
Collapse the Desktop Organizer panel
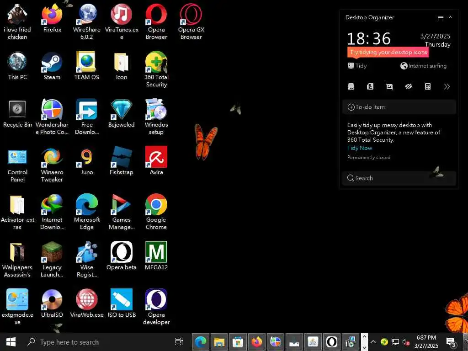tap(451, 17)
